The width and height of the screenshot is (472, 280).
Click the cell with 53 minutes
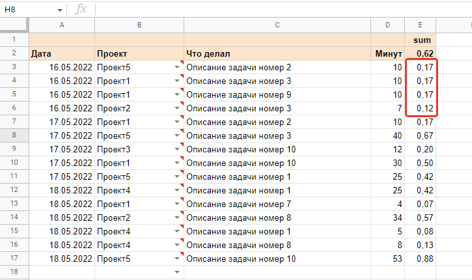[387, 259]
